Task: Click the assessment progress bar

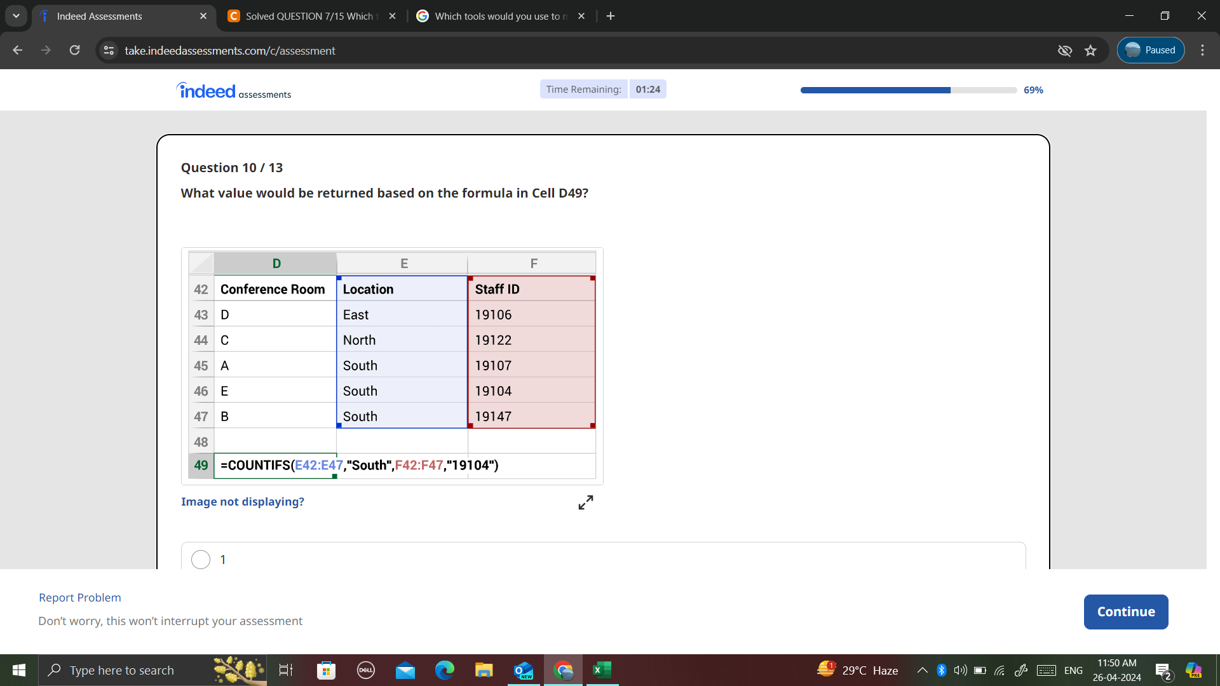Action: point(908,90)
